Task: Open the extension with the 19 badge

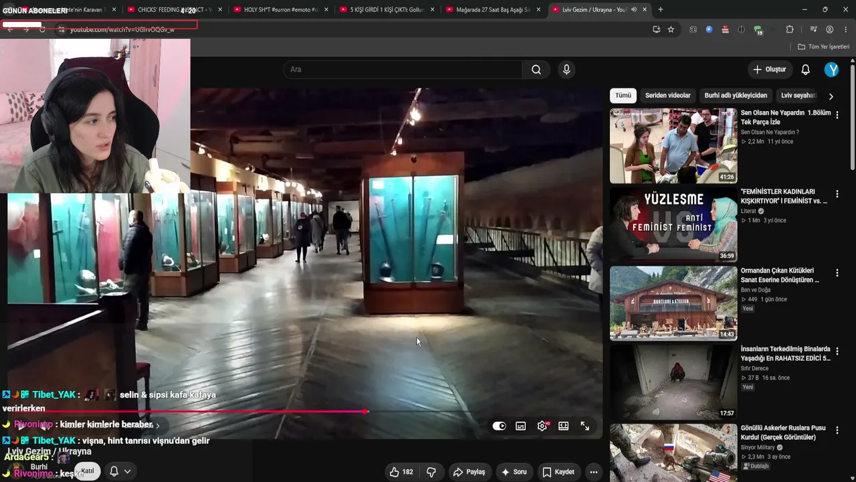Action: [758, 29]
